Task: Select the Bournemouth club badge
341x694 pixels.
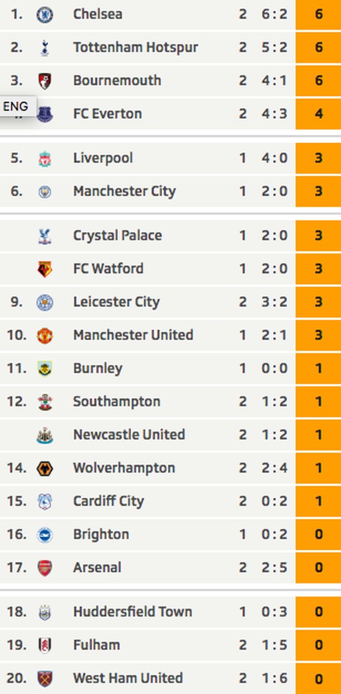Action: (x=45, y=81)
